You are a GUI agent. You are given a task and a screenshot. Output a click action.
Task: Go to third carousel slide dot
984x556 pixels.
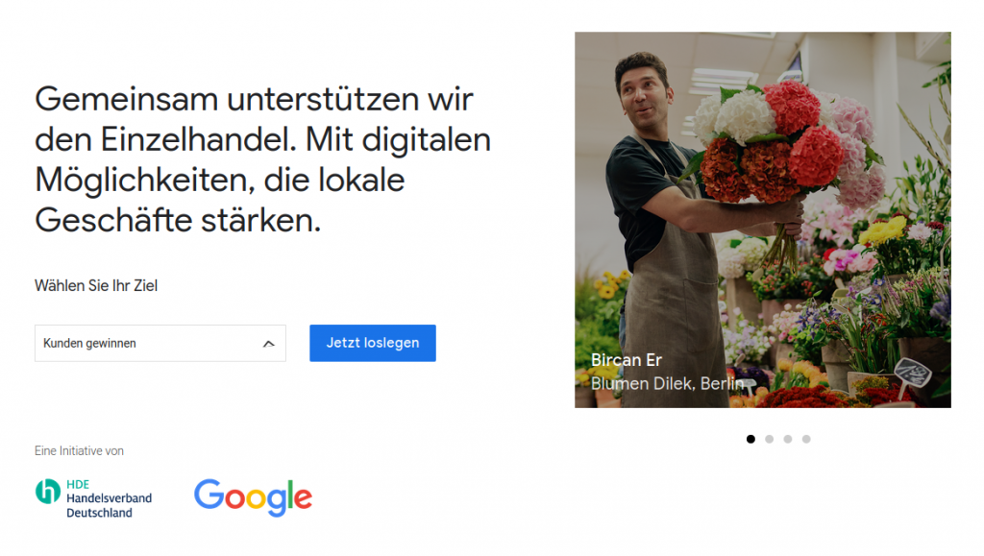(788, 439)
